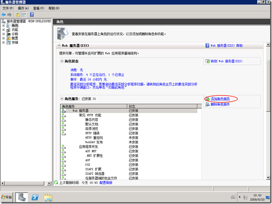Click the vertical scrollbar up arrow
Image resolution: width=272 pixels, height=204 pixels.
(268, 45)
